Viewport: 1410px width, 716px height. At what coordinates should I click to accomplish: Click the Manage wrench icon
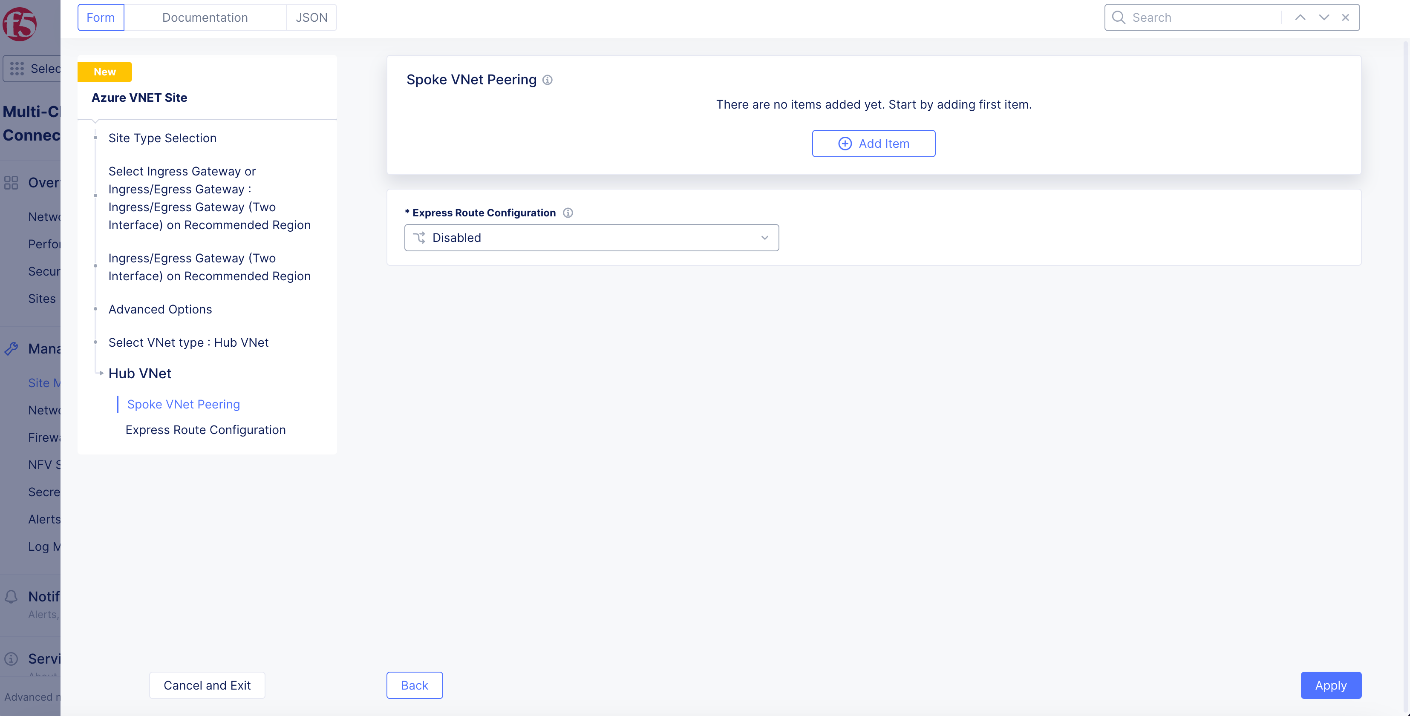pyautogui.click(x=12, y=348)
